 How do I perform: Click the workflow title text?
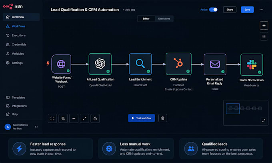point(85,10)
